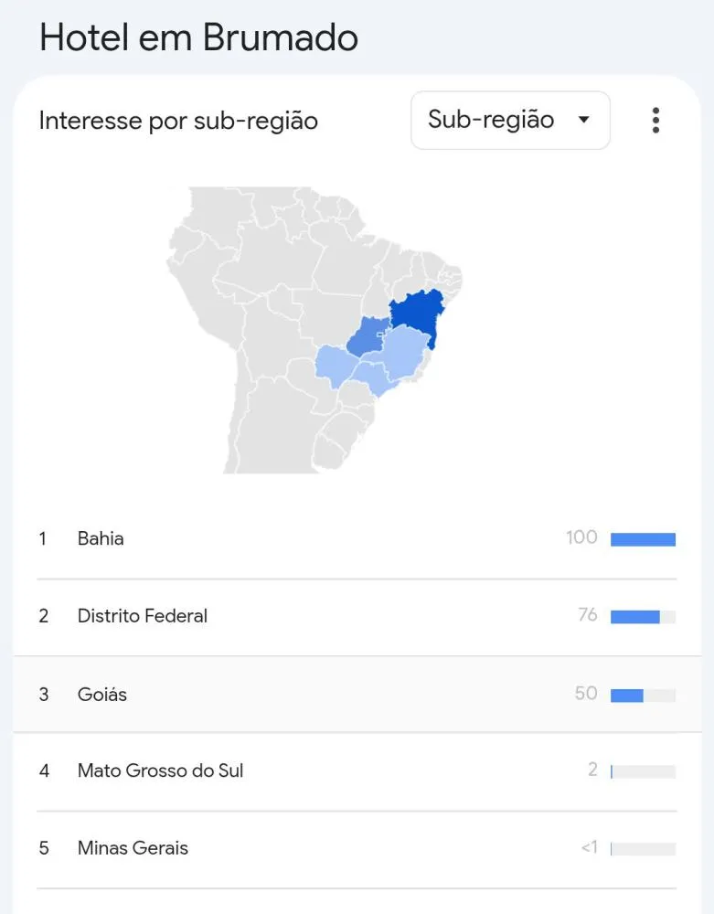Screen dimensions: 714x914
Task: Click Mato Grosso do Sul entry
Action: (161, 771)
